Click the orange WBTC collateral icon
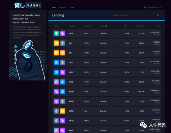 (63, 53)
